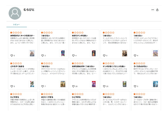Open the three-dot more options menu

pyautogui.click(x=153, y=10)
